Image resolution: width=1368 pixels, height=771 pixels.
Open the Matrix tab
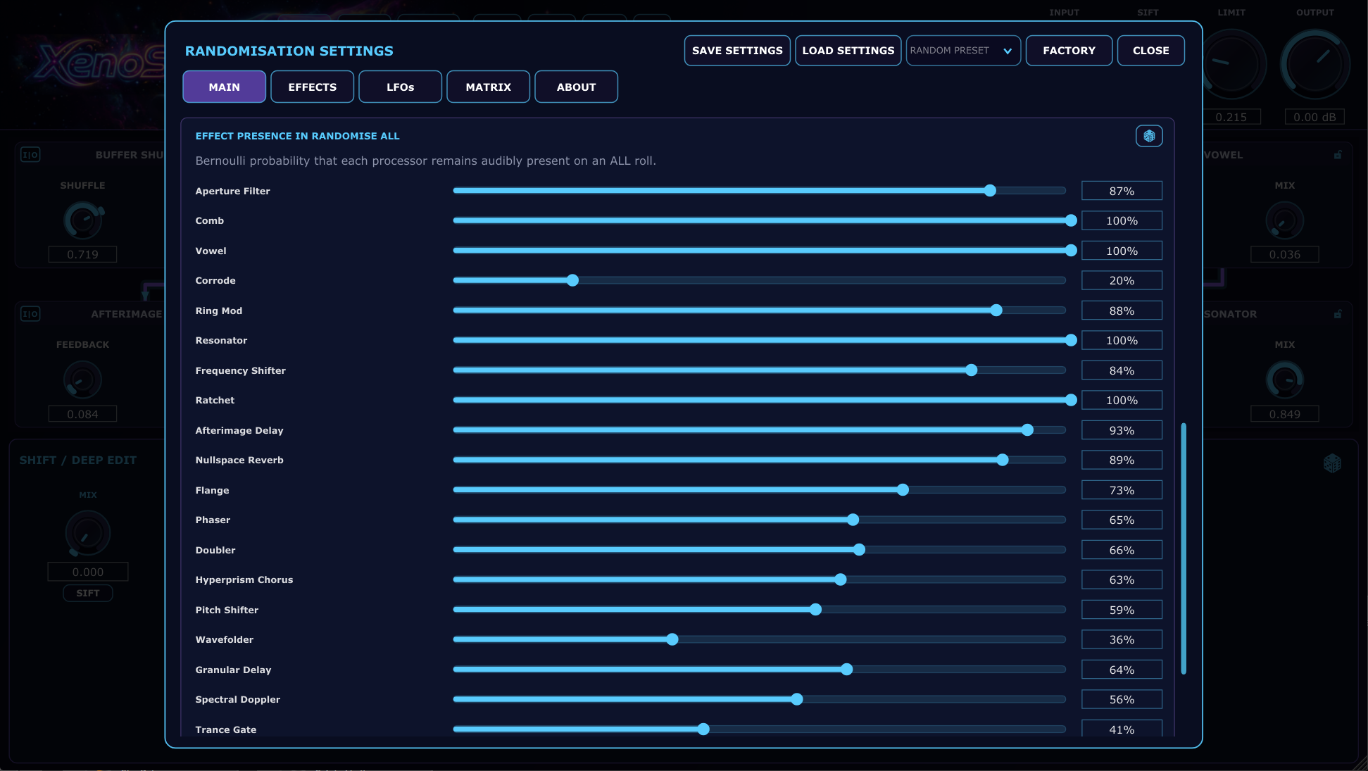click(x=488, y=87)
